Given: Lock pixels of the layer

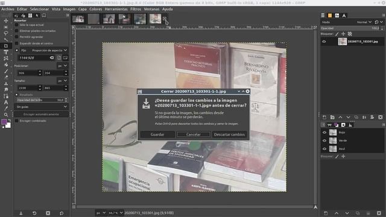Looking at the screenshot, I should click(x=337, y=34).
